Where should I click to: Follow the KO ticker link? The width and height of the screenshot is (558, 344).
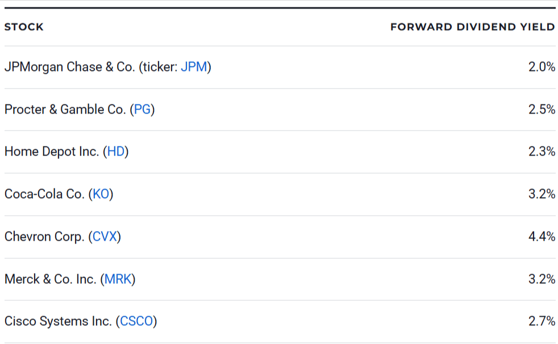point(101,194)
